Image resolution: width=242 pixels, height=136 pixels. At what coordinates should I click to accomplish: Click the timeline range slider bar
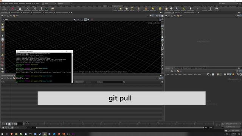click(120, 128)
